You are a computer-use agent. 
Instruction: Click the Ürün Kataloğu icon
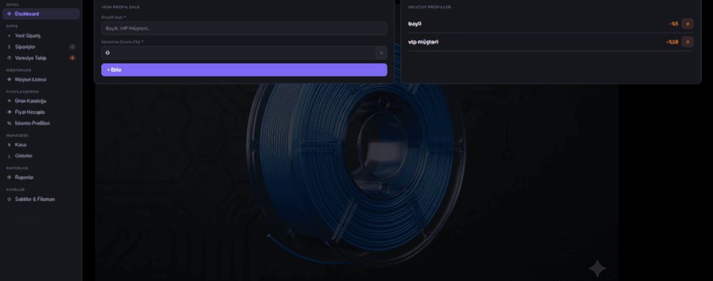click(x=9, y=101)
